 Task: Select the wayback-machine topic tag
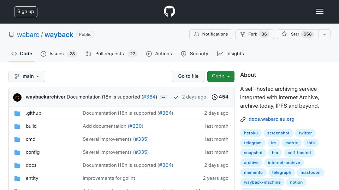262,183
